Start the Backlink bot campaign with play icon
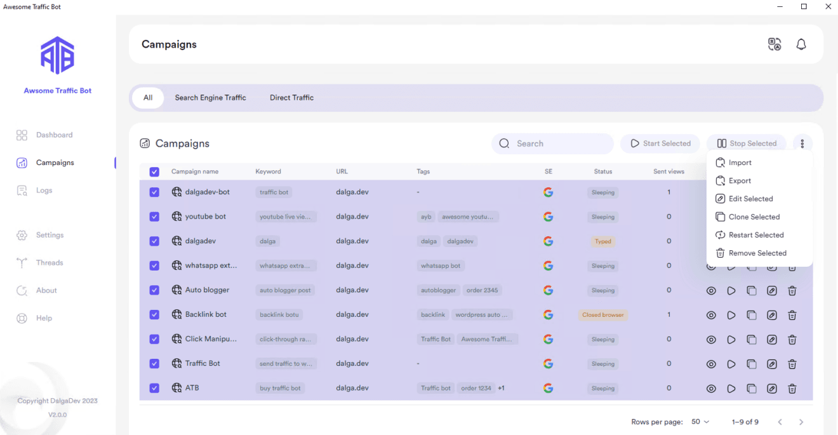The width and height of the screenshot is (838, 435). [731, 315]
